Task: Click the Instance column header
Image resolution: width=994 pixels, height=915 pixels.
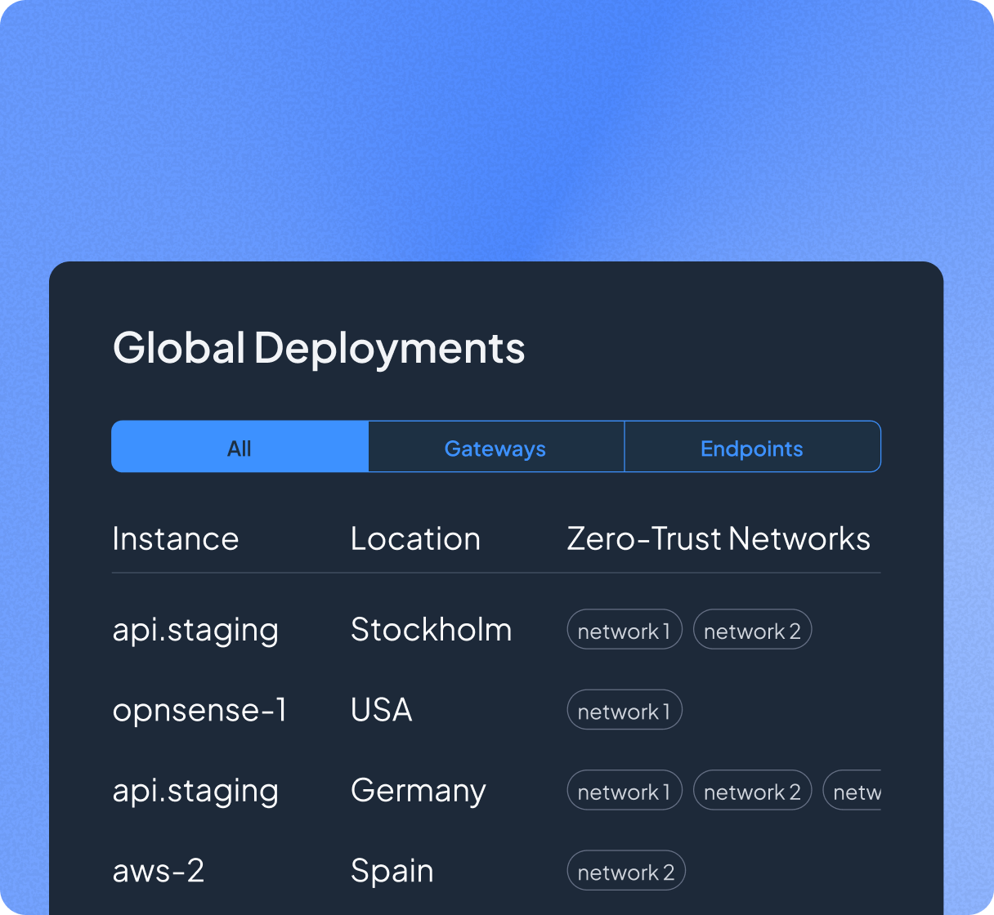Action: click(x=176, y=539)
